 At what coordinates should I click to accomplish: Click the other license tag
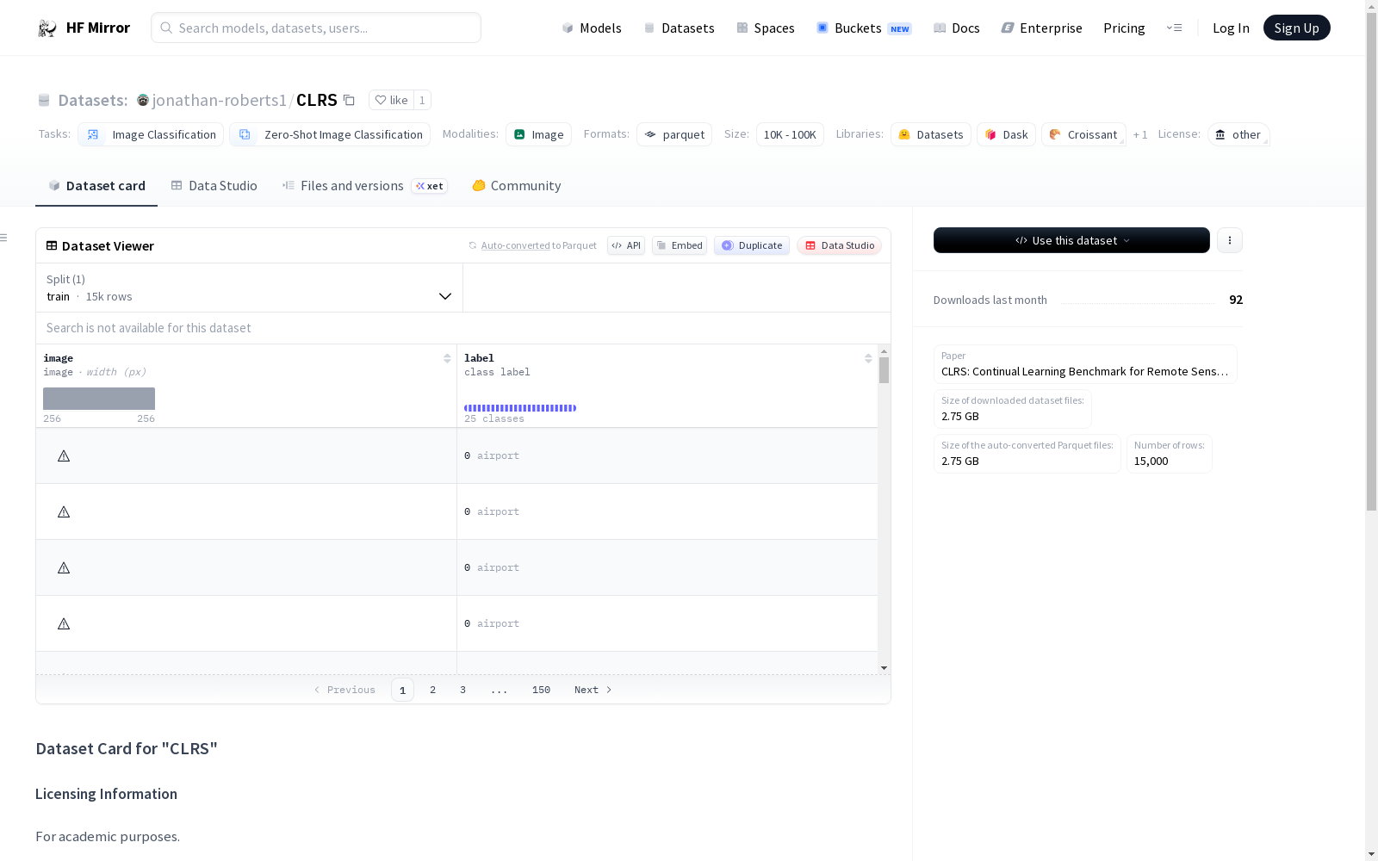[x=1238, y=134]
